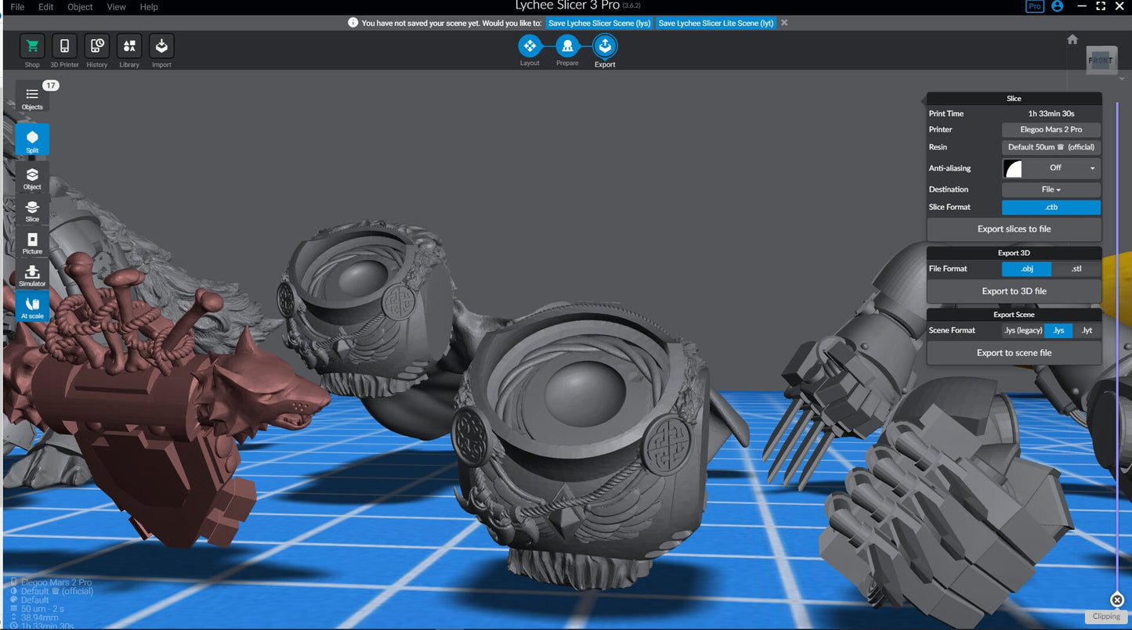Viewport: 1132px width, 630px height.
Task: Open the View menu
Action: 116,7
